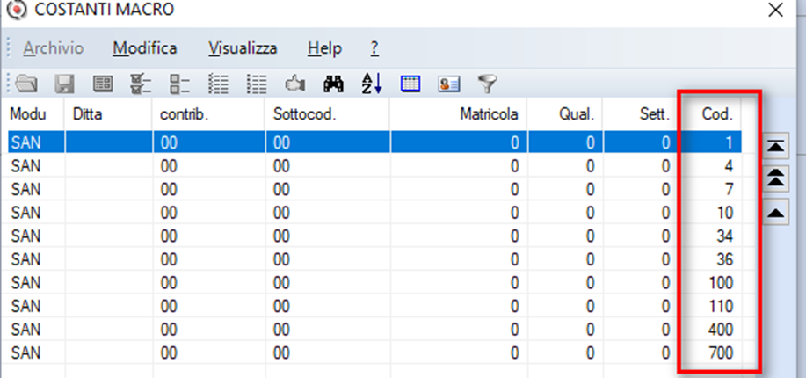Jump to first record with barred arrow
The image size is (806, 378).
tap(775, 146)
